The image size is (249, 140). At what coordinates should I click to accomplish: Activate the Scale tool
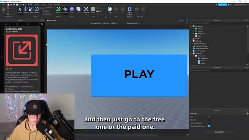click(x=31, y=10)
